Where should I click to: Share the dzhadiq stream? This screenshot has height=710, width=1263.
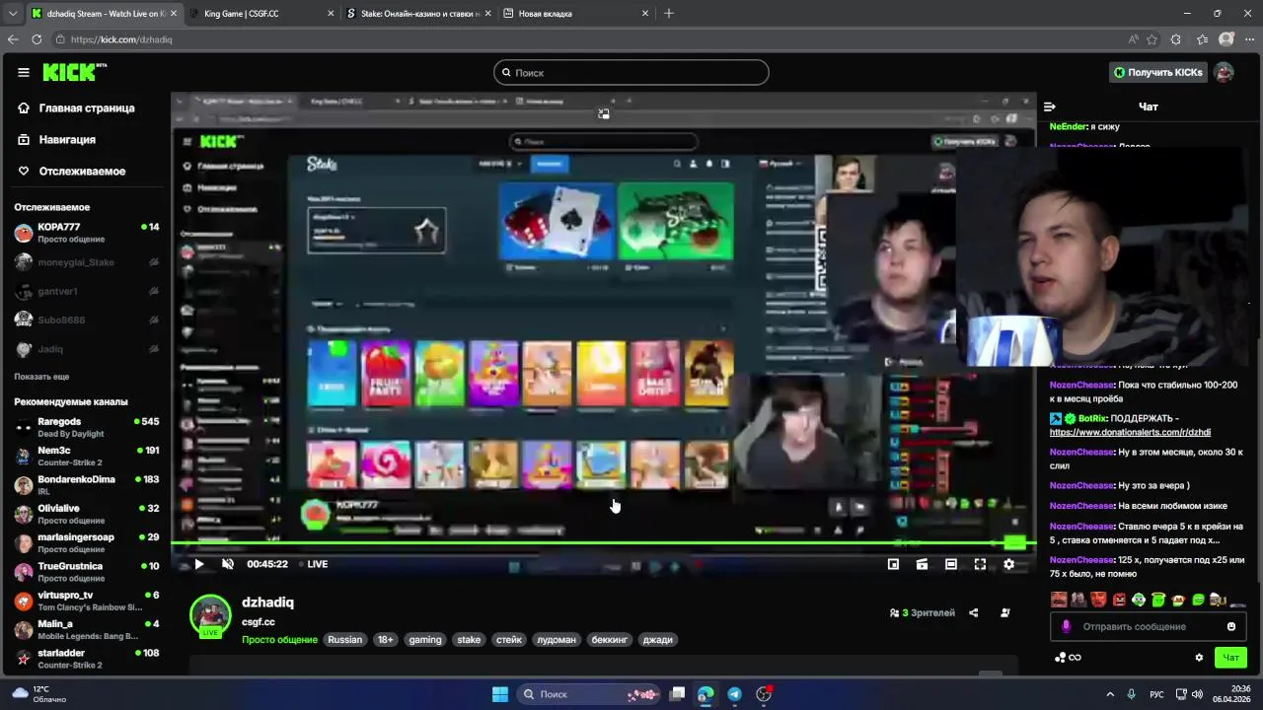pos(973,612)
